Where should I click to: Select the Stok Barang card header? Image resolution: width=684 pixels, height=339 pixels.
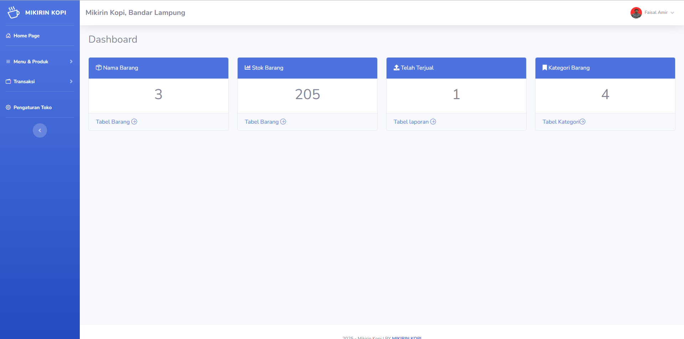coord(307,68)
